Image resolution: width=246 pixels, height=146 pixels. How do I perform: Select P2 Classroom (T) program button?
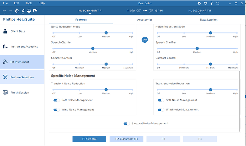(x=127, y=139)
